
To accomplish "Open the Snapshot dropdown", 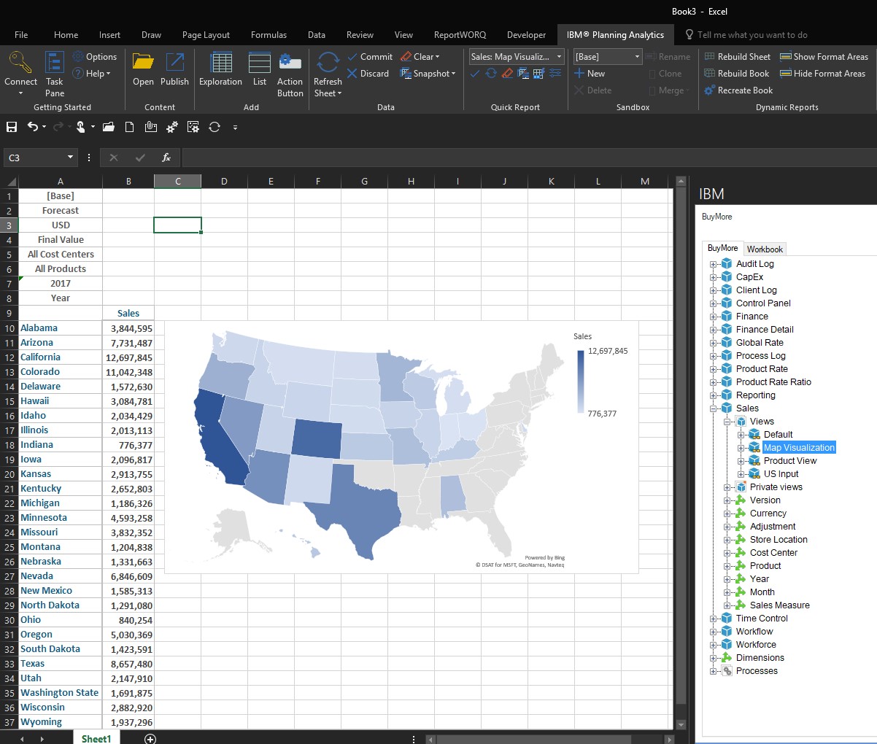I will pos(428,74).
